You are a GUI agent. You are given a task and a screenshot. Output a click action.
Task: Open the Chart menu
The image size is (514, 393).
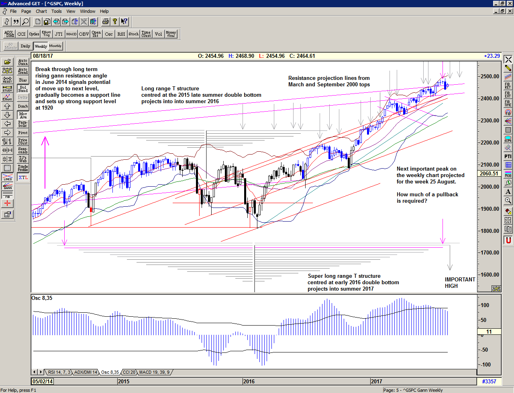click(41, 11)
